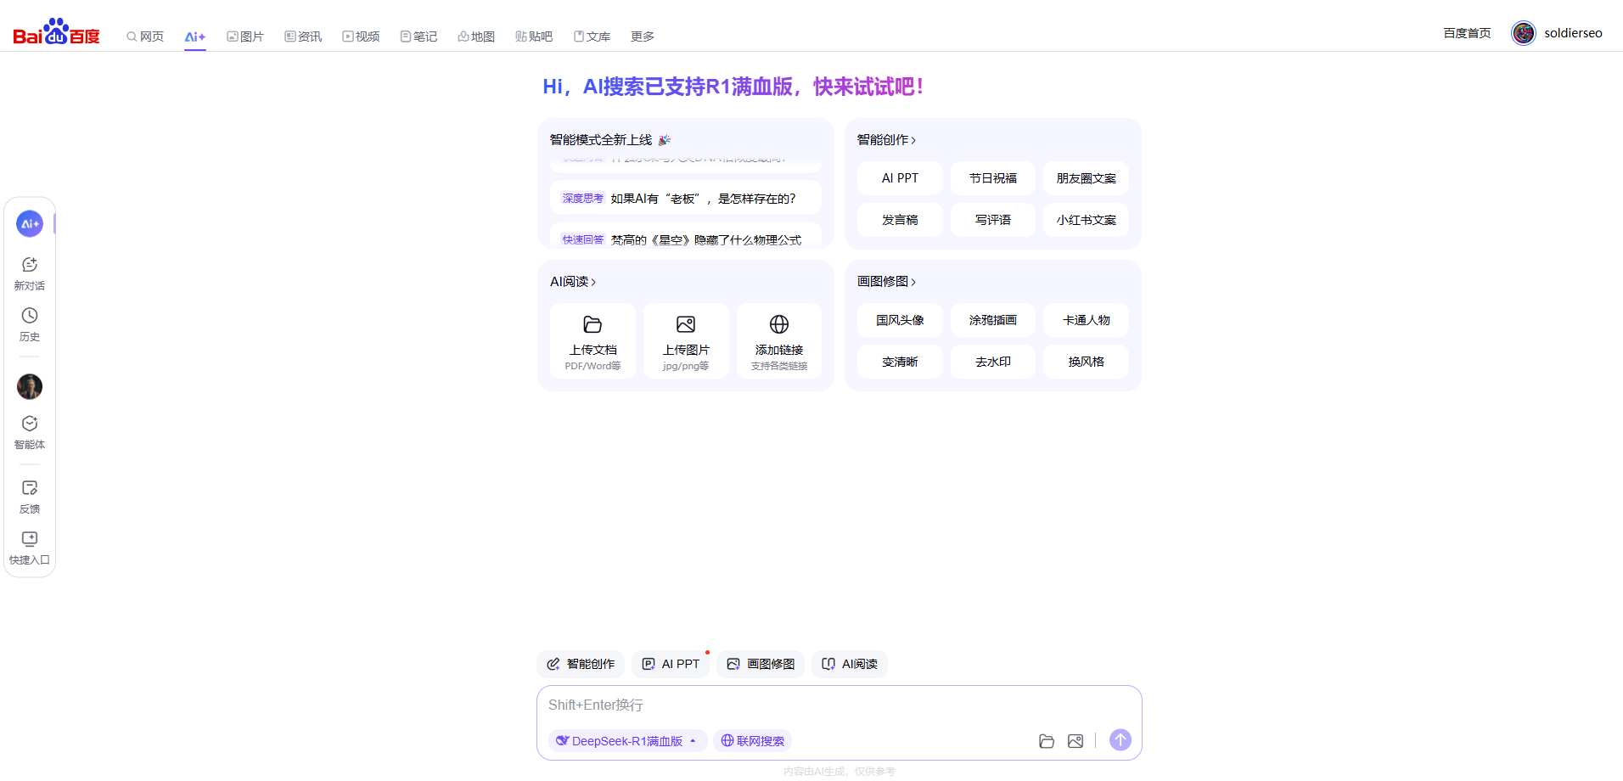The width and height of the screenshot is (1623, 781).
Task: Click the 写评语 button
Action: tap(993, 220)
